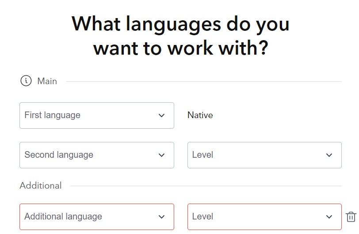Open the First language dropdown
This screenshot has height=234, width=359.
(97, 115)
